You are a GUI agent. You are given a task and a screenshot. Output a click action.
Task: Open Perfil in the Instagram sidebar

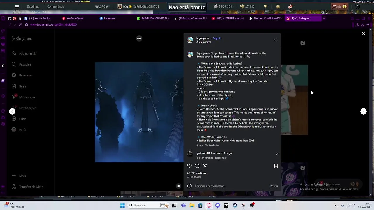(19, 130)
